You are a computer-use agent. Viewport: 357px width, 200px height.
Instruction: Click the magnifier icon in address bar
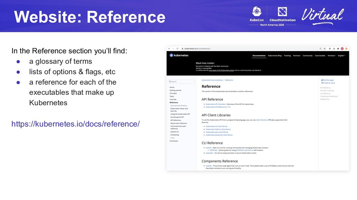[x=320, y=49]
